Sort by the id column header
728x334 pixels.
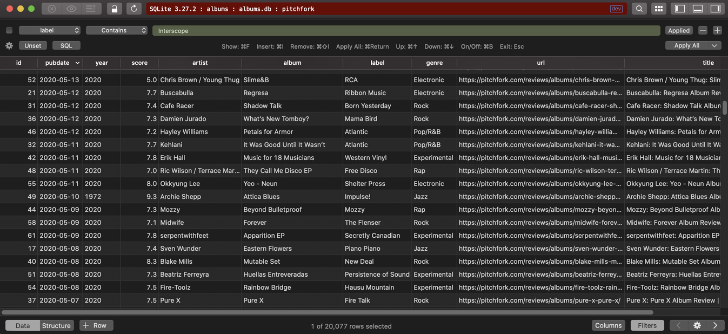tap(18, 63)
